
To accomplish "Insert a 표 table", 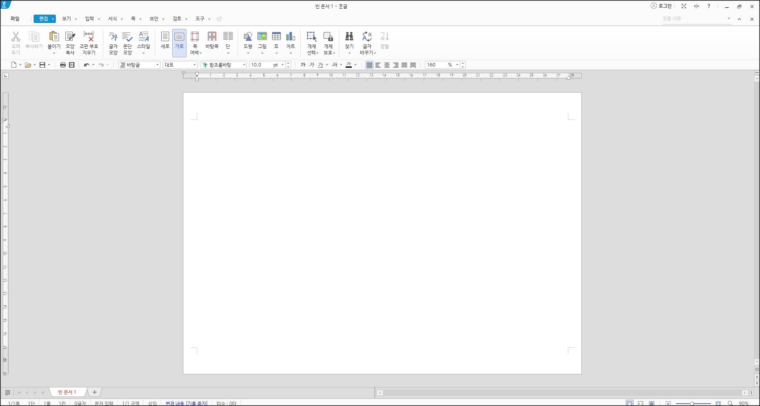I will click(x=276, y=36).
